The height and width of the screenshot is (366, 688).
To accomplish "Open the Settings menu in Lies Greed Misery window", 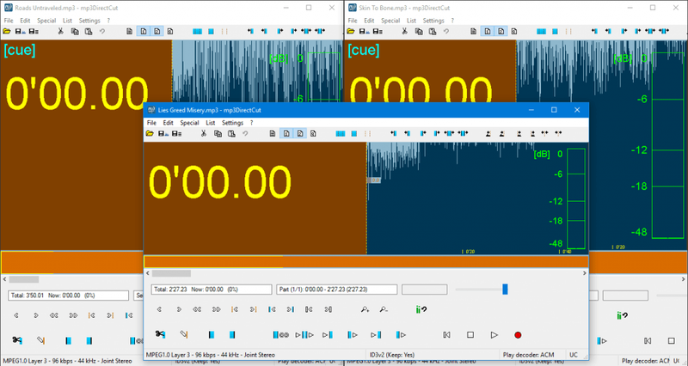I will [232, 123].
